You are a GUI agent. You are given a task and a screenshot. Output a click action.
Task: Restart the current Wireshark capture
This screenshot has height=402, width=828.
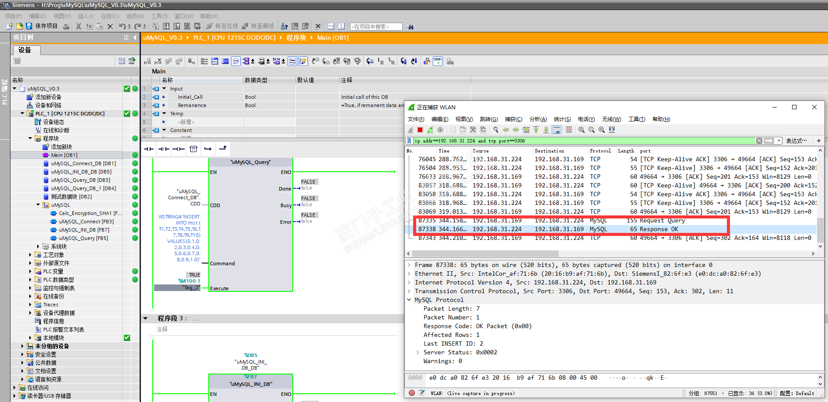(430, 130)
